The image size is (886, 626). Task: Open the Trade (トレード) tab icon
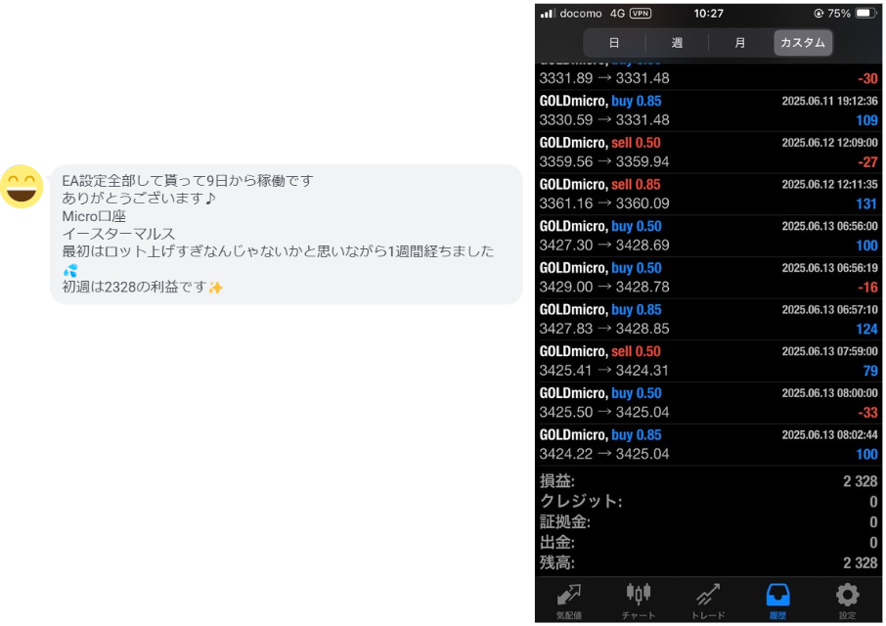pos(708,596)
